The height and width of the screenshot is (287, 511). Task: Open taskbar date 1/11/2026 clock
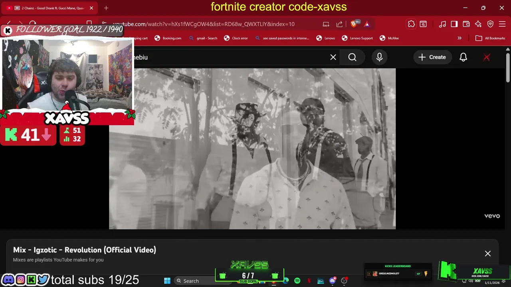click(492, 283)
